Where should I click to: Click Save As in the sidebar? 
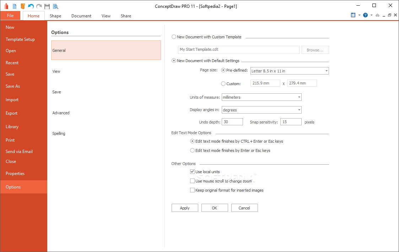tap(24, 86)
